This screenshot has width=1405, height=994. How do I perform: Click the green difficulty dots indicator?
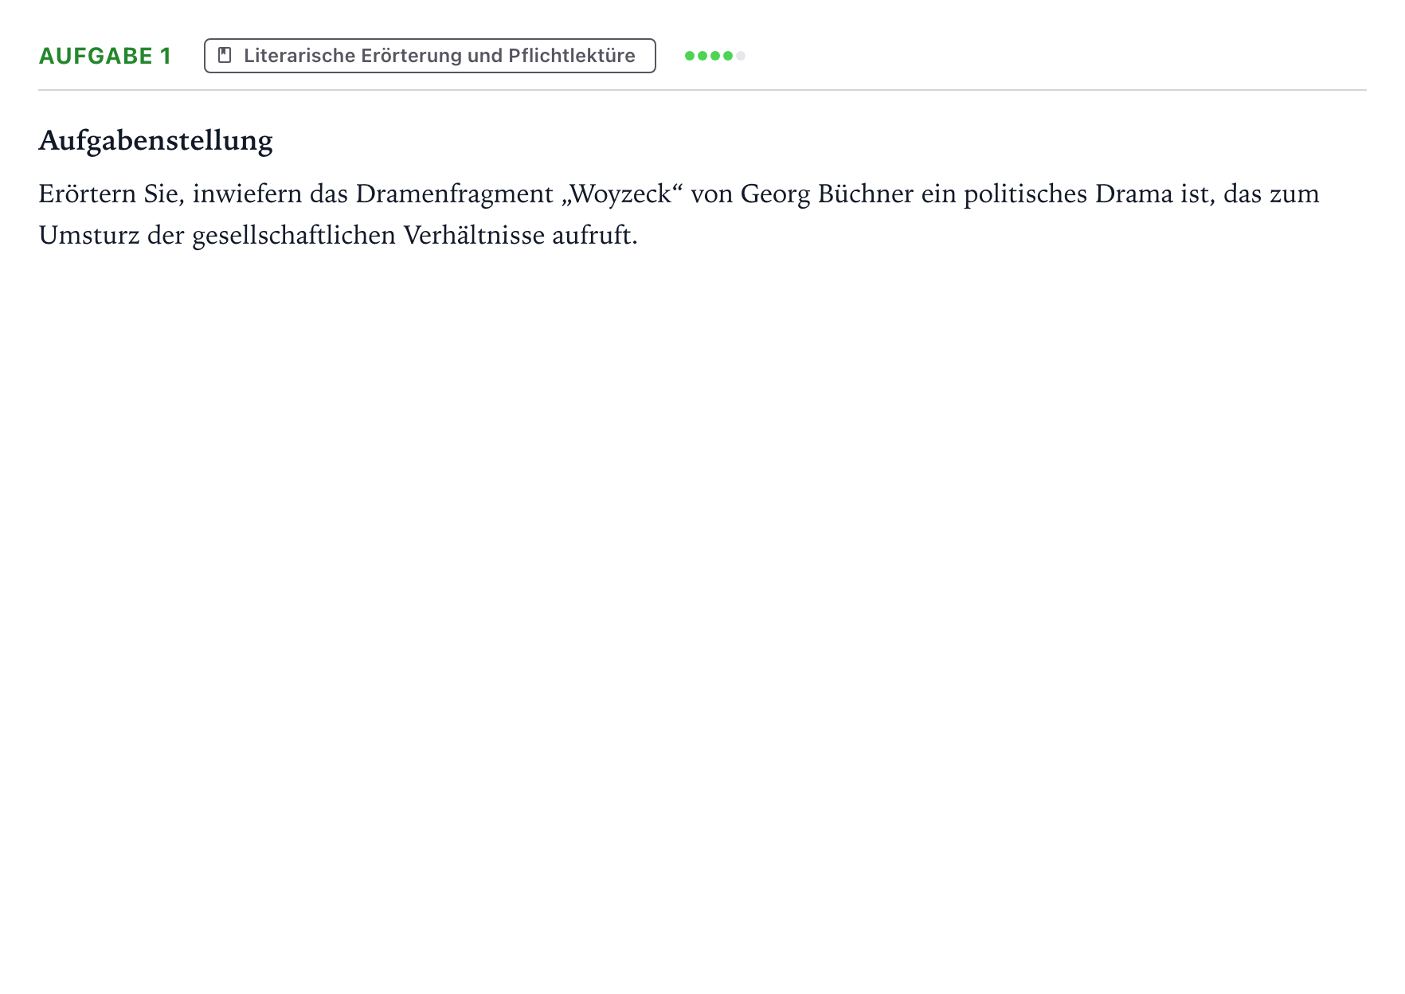coord(715,56)
